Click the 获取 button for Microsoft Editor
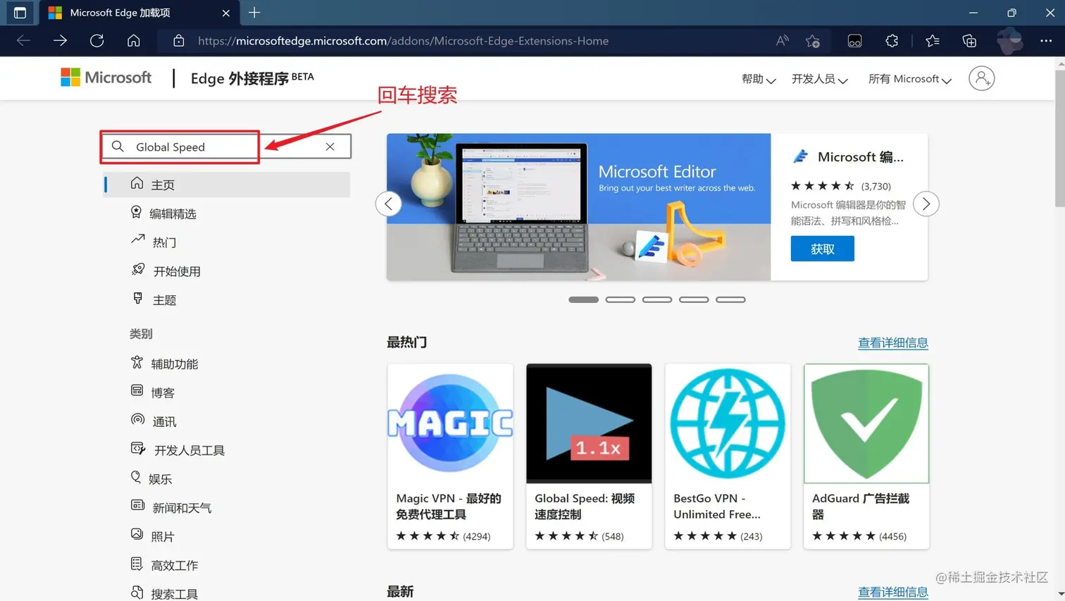 (822, 248)
